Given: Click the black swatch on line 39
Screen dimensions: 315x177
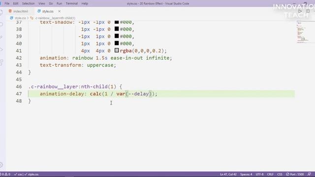Looking at the screenshot, I should [x=117, y=36].
